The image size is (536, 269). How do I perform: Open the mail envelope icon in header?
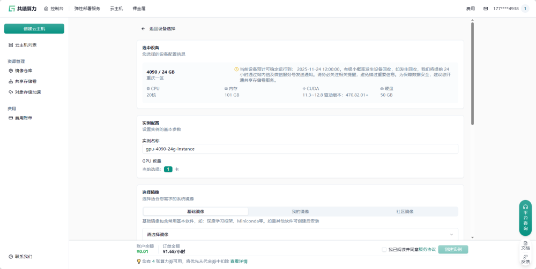486,9
